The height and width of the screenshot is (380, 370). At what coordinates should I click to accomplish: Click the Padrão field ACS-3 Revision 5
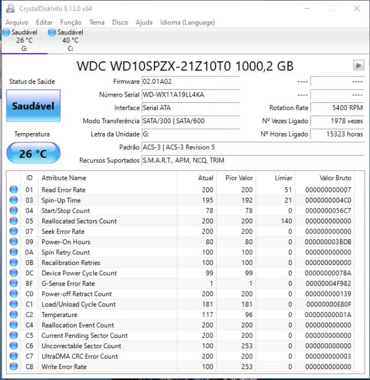[x=253, y=147]
